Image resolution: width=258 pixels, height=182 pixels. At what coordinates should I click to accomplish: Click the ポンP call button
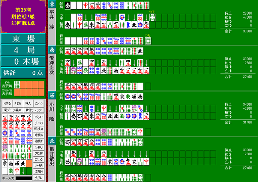[39, 117]
